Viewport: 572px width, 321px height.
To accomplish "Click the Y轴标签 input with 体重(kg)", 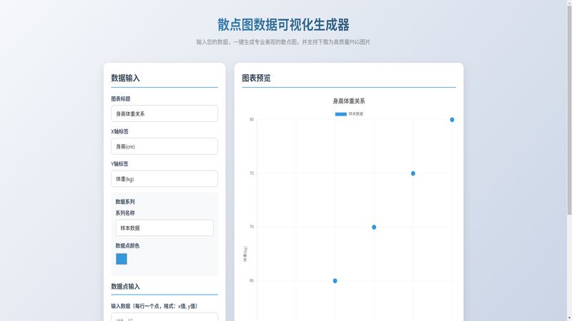I will [164, 179].
